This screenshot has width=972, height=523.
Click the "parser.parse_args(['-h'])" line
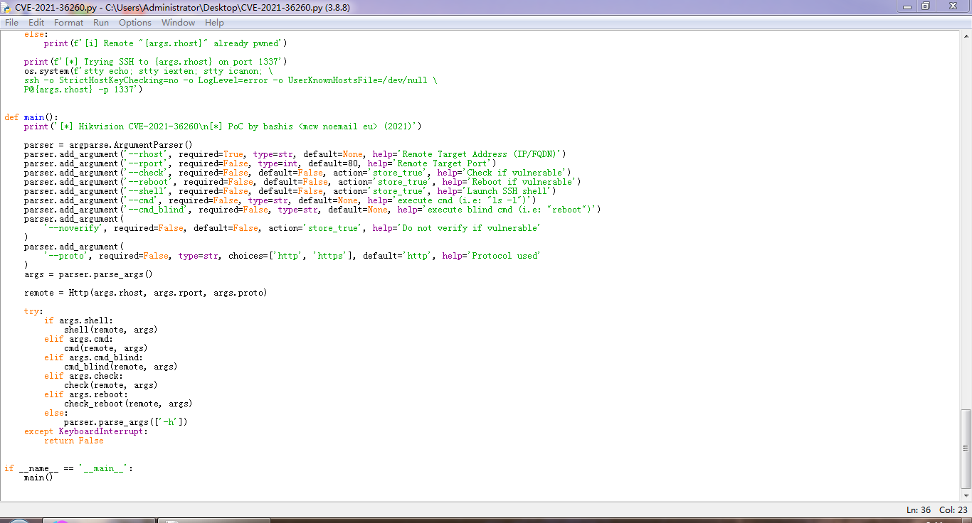point(125,422)
